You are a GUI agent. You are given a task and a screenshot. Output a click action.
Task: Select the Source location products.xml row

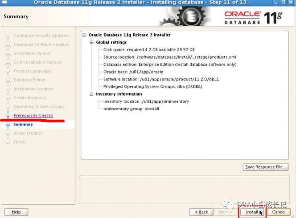click(170, 57)
